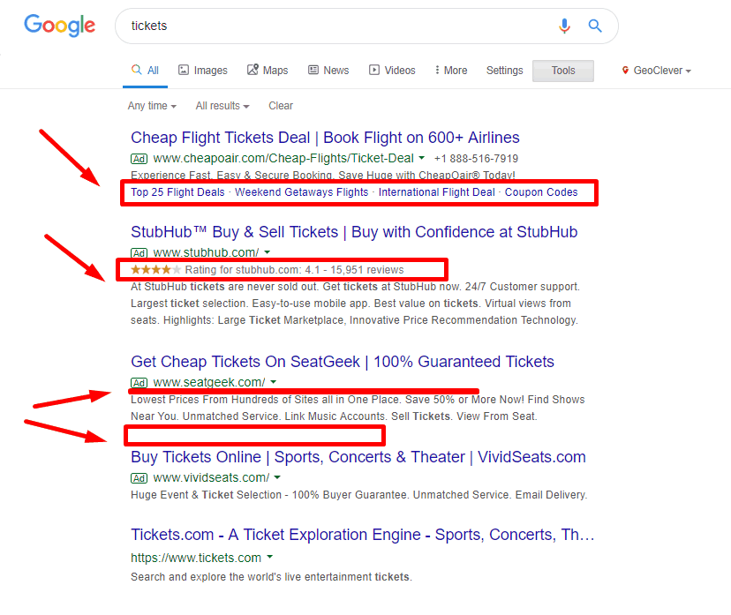Click the Coupon Codes sitelink
Image resolution: width=731 pixels, height=615 pixels.
pos(541,192)
